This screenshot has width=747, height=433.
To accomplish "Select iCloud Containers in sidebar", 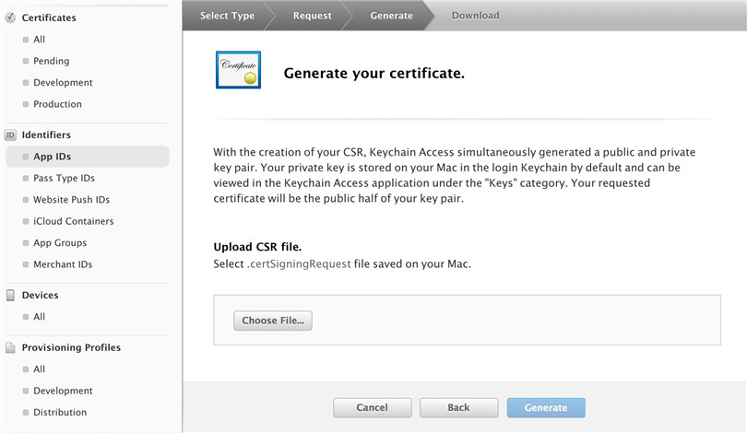I will pos(73,221).
